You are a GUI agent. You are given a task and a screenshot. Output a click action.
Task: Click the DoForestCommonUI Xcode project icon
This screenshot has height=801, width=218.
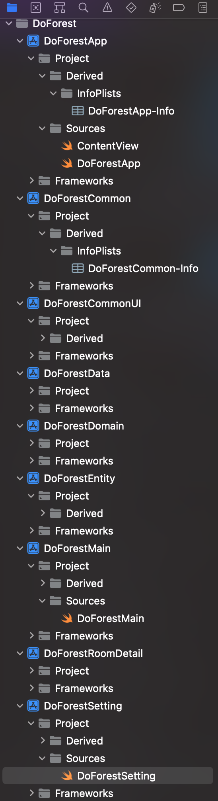point(33,303)
